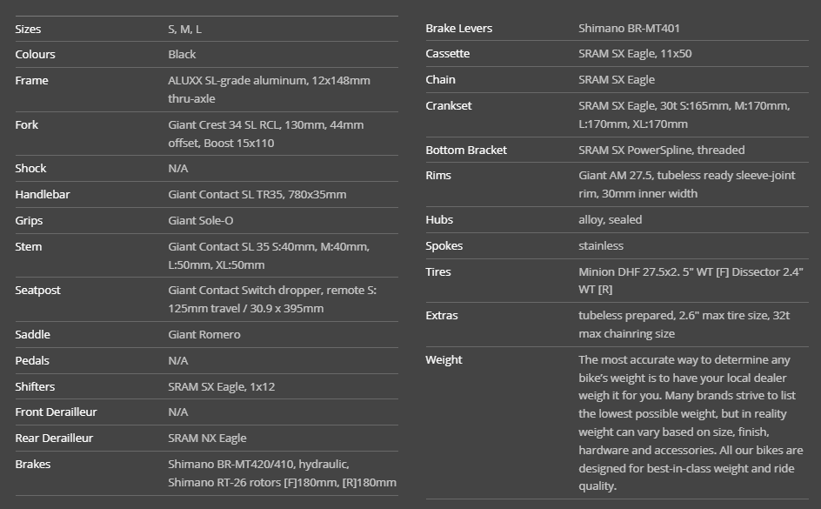Click the Sizes label in the spec table

28,29
